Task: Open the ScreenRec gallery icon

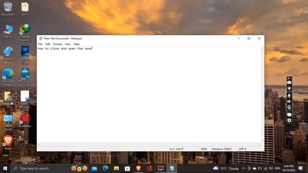Action: tap(289, 114)
